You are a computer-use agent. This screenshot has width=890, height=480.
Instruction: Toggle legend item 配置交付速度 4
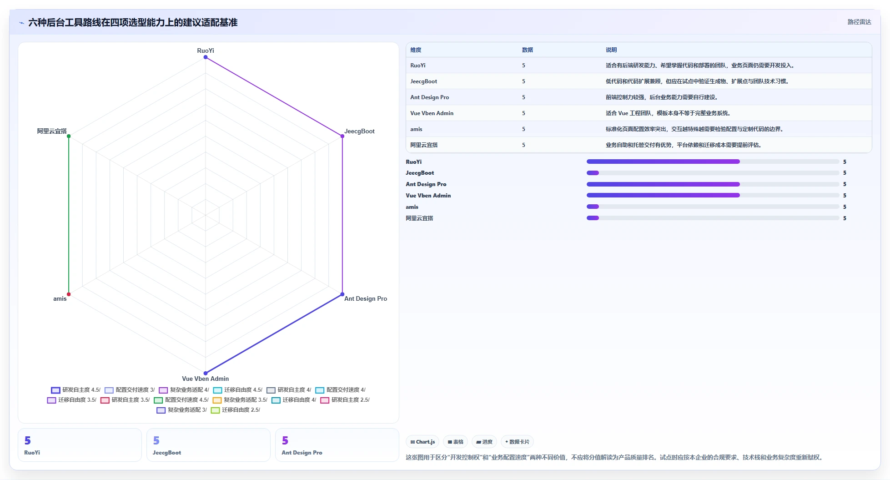pyautogui.click(x=340, y=390)
